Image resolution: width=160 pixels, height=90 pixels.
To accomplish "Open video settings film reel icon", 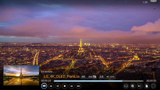I will (x=133, y=86).
